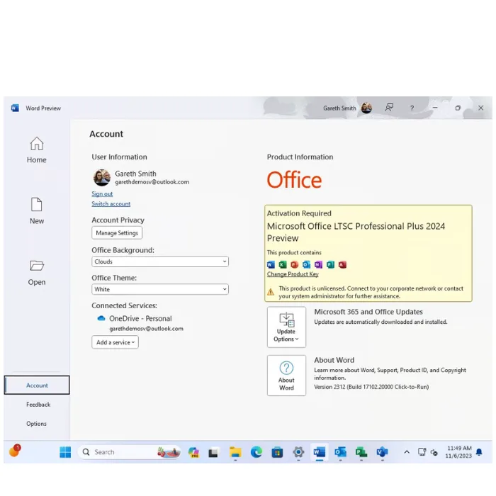Image resolution: width=496 pixels, height=496 pixels.
Task: Show hidden system tray icons chevron
Action: [x=407, y=452]
